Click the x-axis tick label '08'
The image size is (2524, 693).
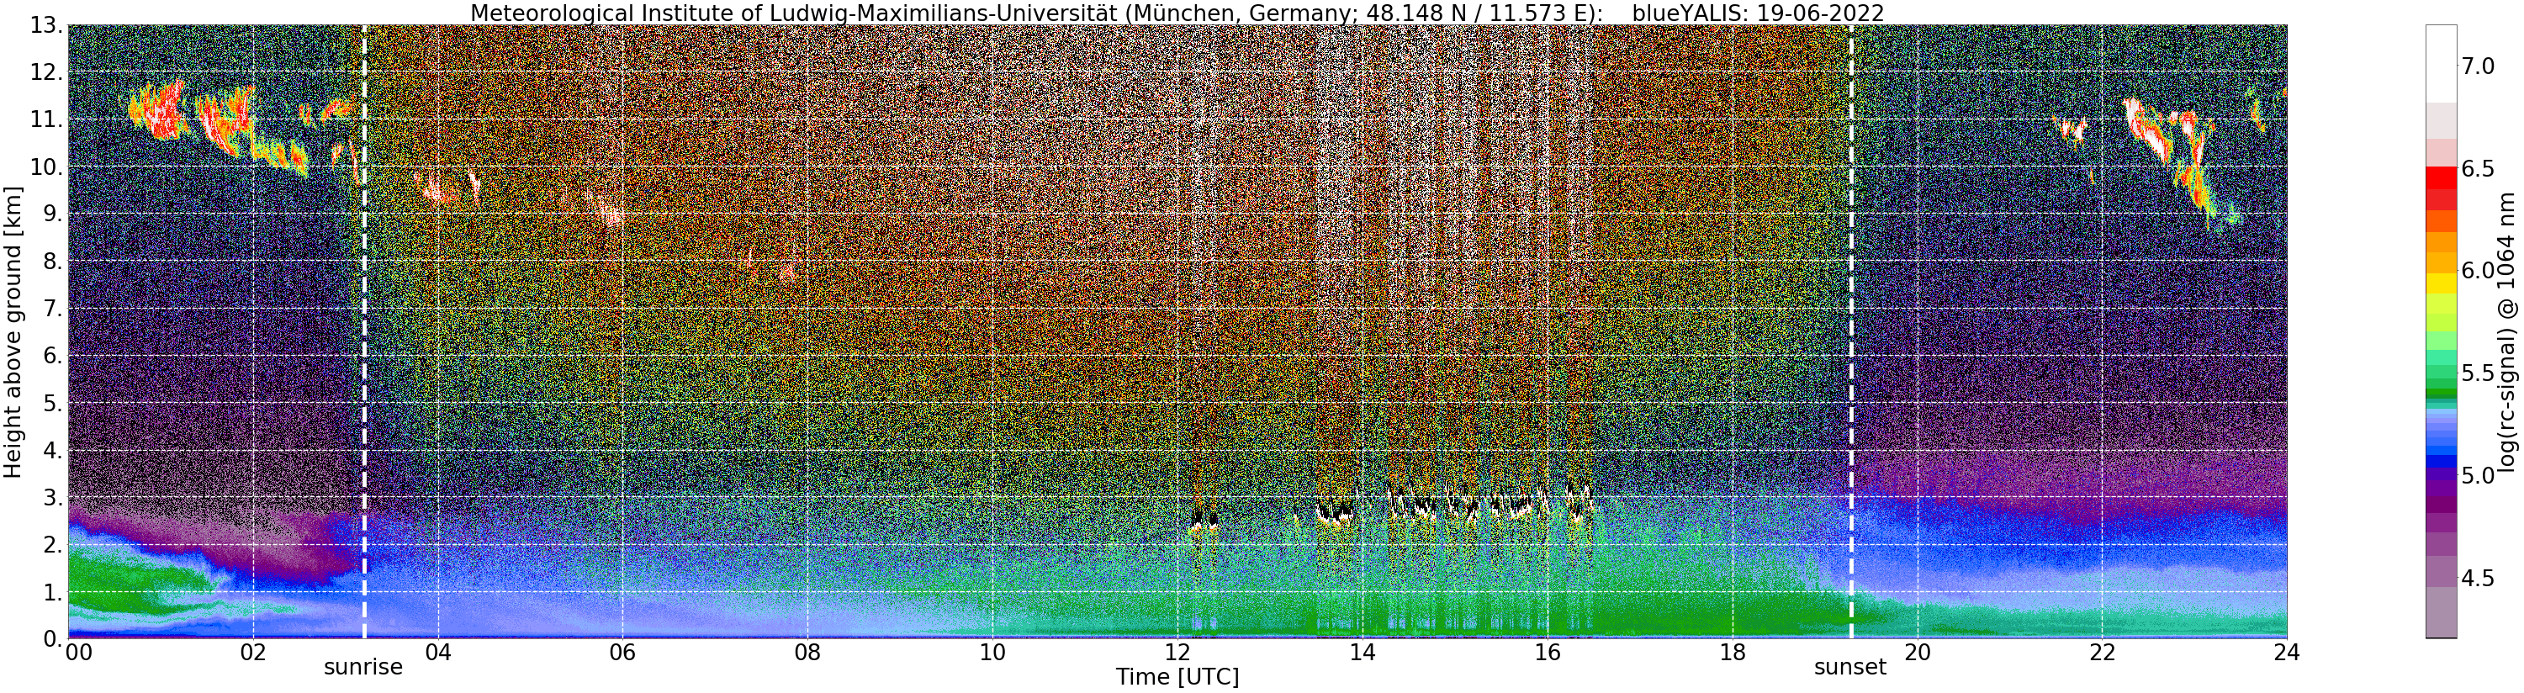click(807, 653)
